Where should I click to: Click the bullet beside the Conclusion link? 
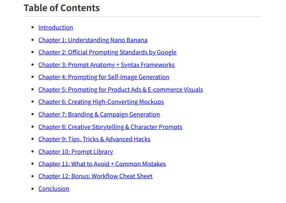pyautogui.click(x=33, y=189)
